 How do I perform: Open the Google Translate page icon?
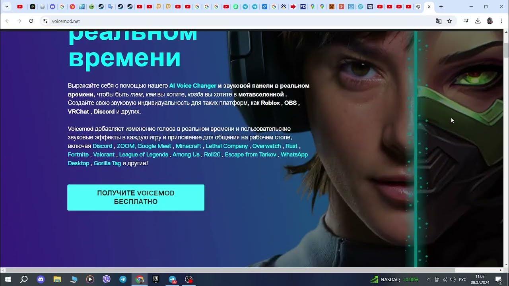coord(439,21)
